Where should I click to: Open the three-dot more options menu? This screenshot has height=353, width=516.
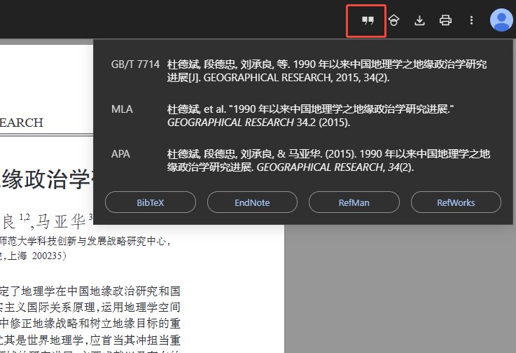[x=471, y=21]
